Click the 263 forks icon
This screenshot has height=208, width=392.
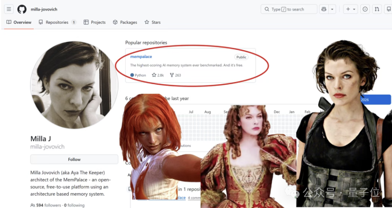coord(172,75)
